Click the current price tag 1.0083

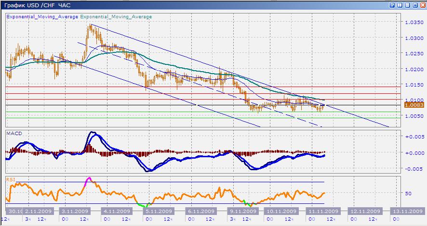tap(414, 104)
